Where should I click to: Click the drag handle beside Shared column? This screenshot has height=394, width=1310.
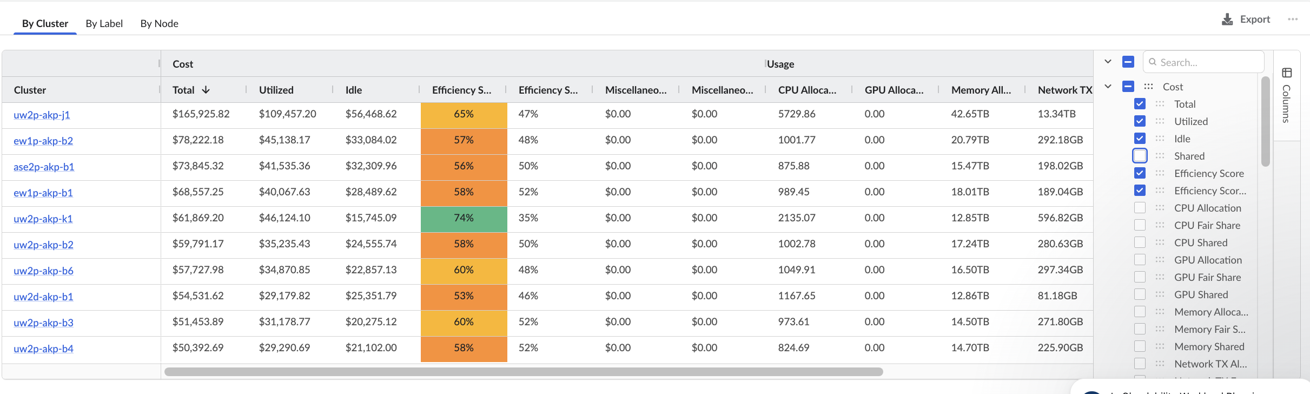pyautogui.click(x=1160, y=156)
